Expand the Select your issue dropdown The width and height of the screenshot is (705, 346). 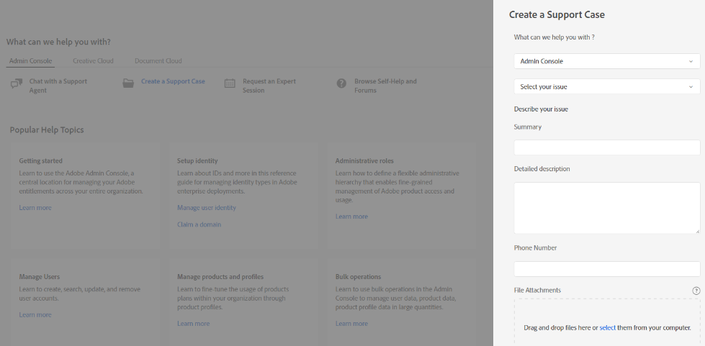coord(606,87)
